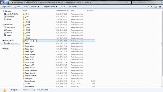Click Plug-ins in the address breadcrumb
This screenshot has height=92, width=163.
(x=87, y=2)
